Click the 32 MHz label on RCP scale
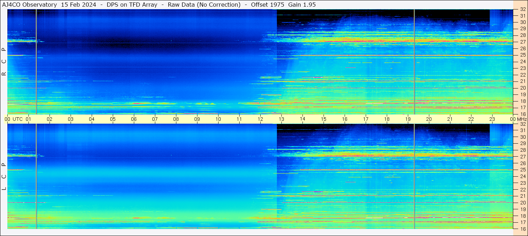This screenshot has height=236, width=528. (x=522, y=9)
